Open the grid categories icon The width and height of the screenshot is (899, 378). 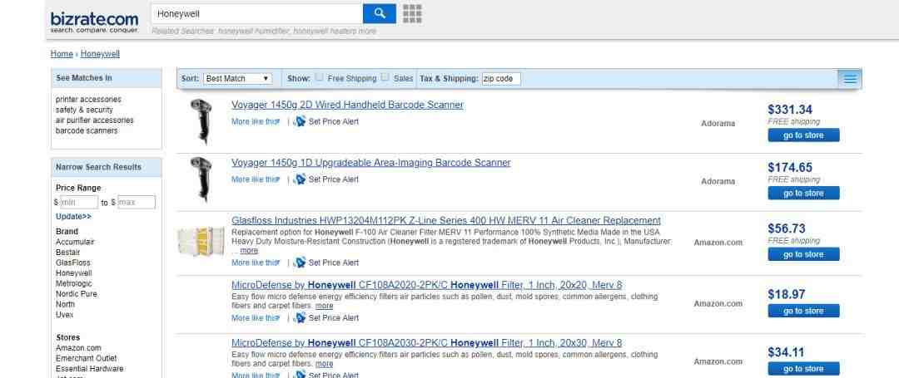[411, 13]
